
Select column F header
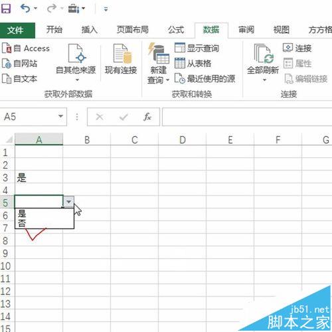click(278, 139)
